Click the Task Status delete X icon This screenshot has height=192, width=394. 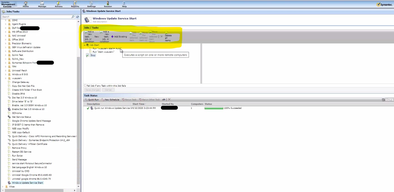[169, 100]
